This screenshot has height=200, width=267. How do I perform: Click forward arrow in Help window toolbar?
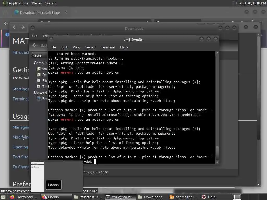23,27
